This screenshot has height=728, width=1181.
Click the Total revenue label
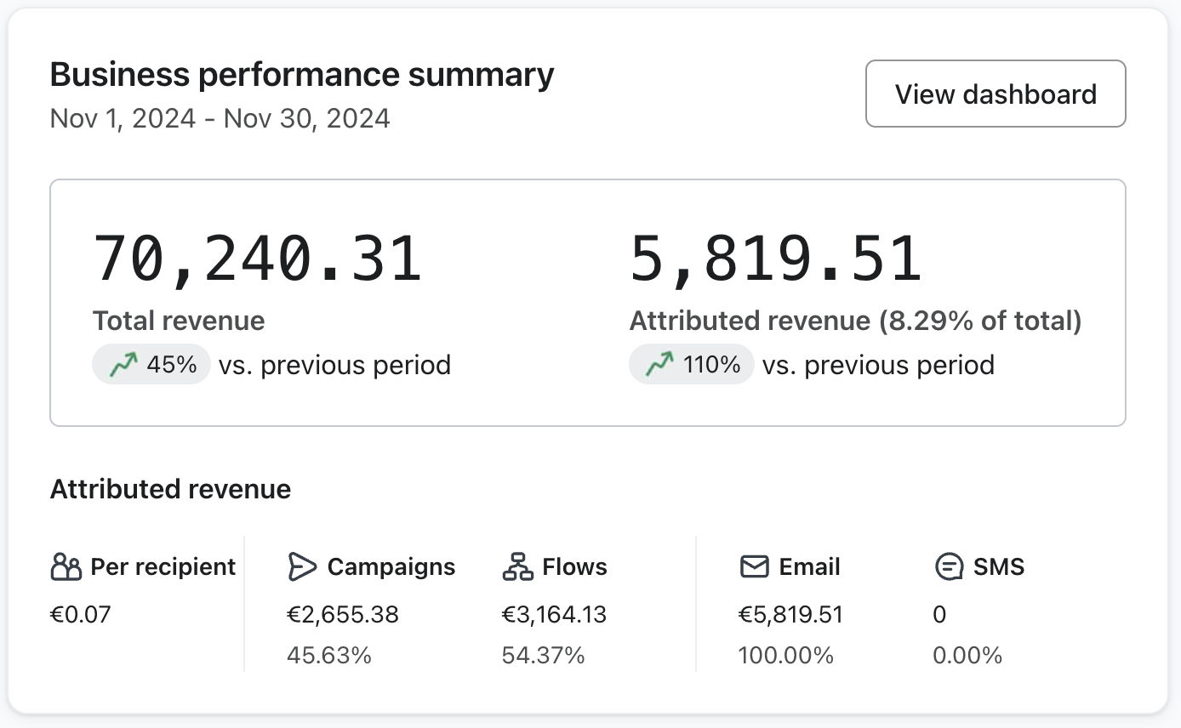[179, 321]
